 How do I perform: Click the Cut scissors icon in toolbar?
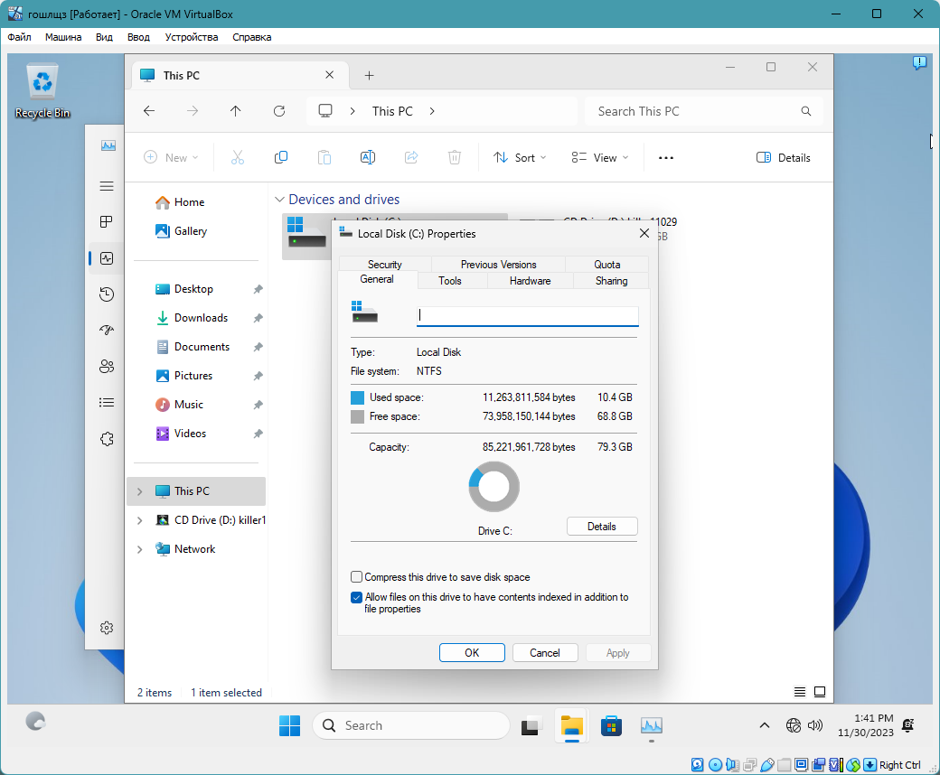(x=238, y=157)
